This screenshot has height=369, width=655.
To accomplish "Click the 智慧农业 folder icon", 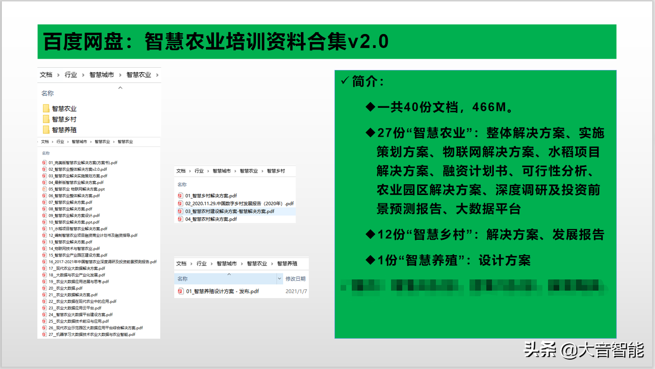I will pyautogui.click(x=46, y=109).
